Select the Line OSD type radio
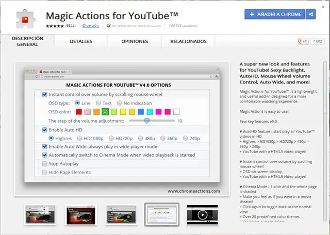Screen dimensions: 330x235 (77, 103)
